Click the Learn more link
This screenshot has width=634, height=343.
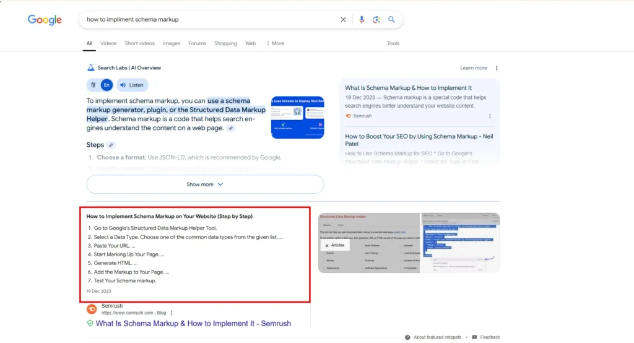point(474,68)
